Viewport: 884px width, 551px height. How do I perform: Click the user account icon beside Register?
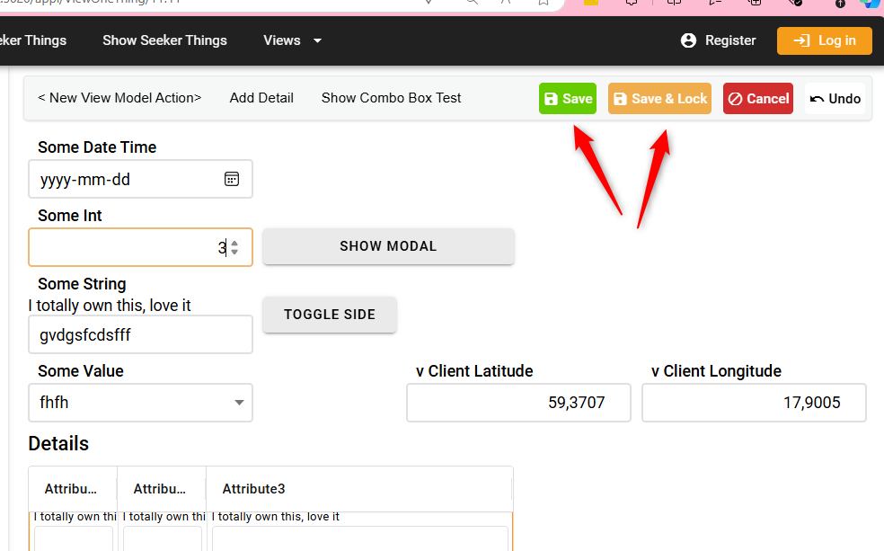(689, 40)
